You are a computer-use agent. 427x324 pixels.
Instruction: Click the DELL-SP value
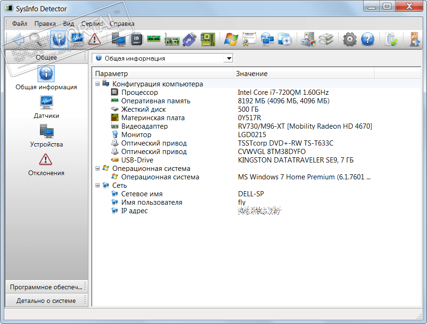click(251, 194)
